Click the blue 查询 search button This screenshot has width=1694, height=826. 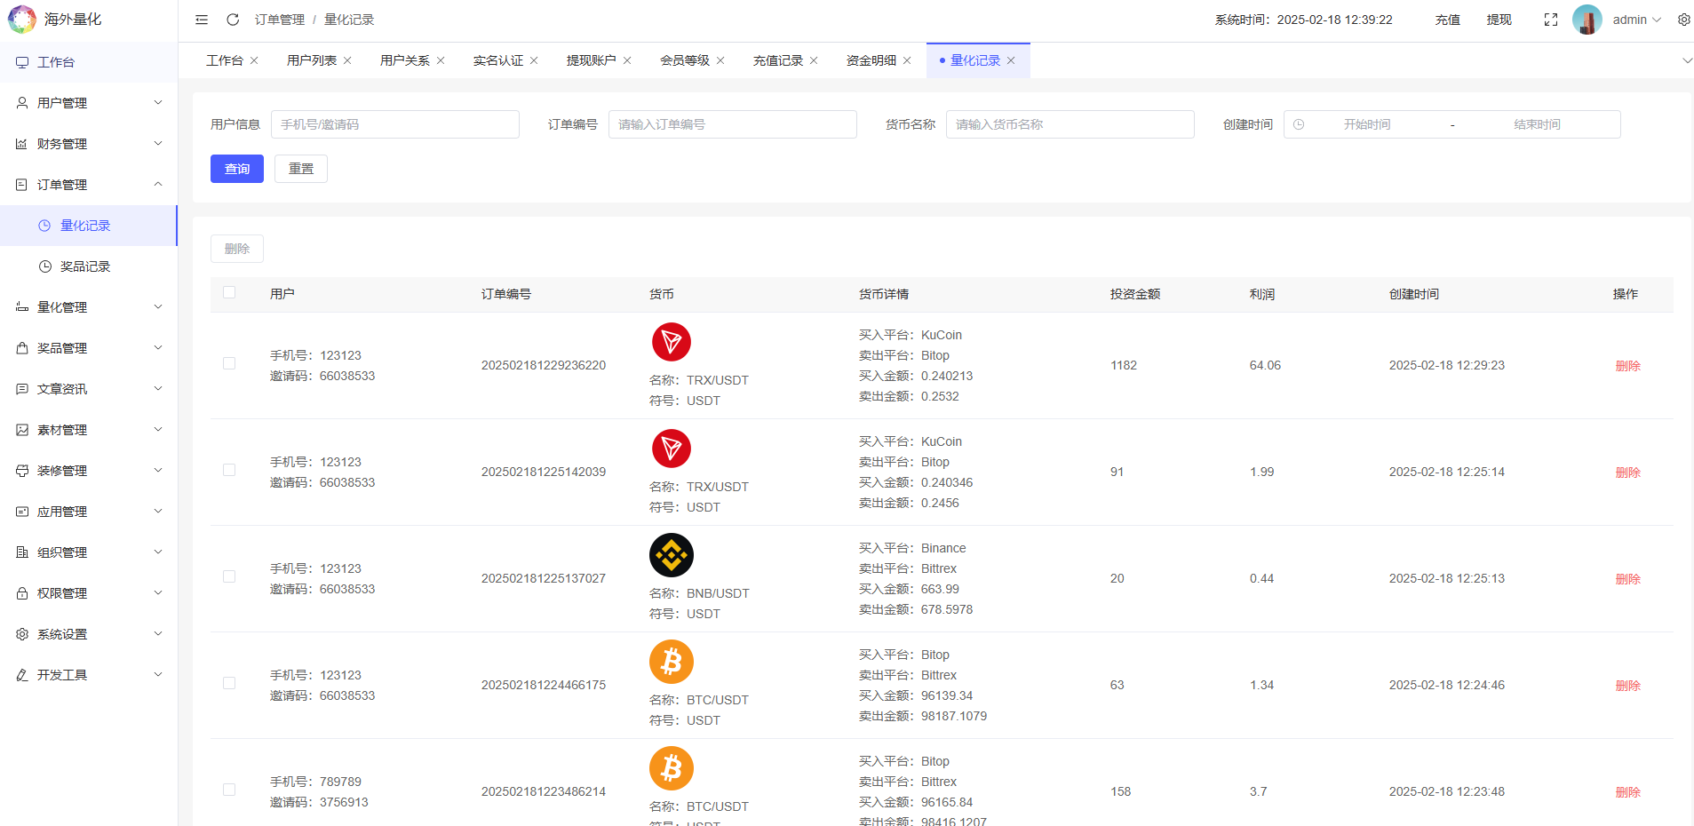coord(236,168)
